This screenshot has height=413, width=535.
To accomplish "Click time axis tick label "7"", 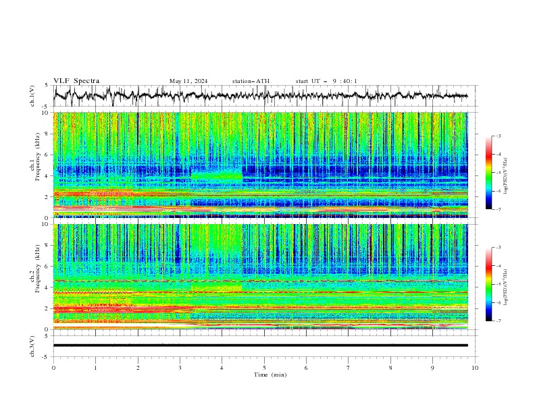I will point(348,368).
